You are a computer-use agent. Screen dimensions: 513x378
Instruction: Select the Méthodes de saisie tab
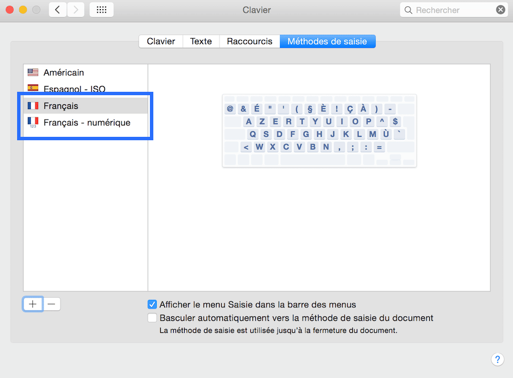click(x=327, y=41)
